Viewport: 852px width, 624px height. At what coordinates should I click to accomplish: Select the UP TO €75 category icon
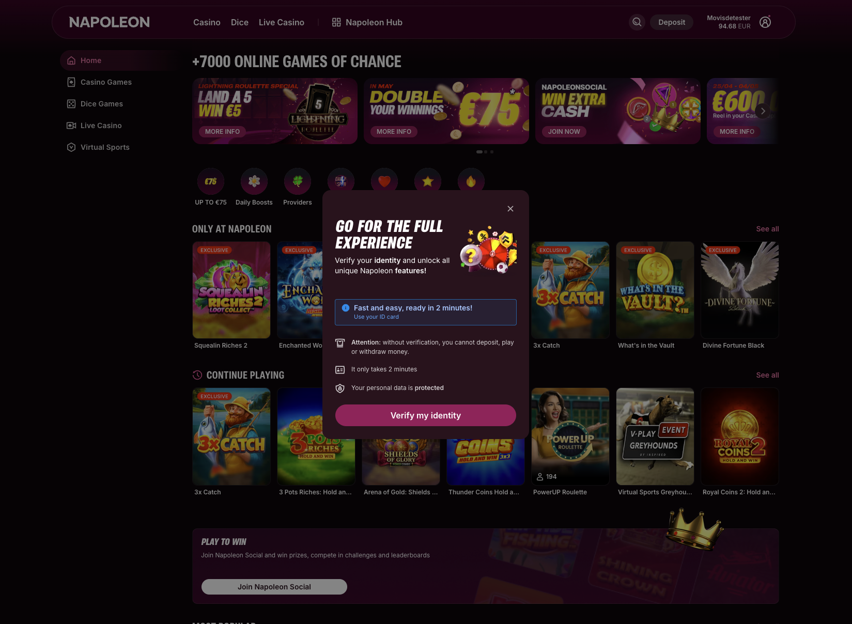pyautogui.click(x=211, y=181)
